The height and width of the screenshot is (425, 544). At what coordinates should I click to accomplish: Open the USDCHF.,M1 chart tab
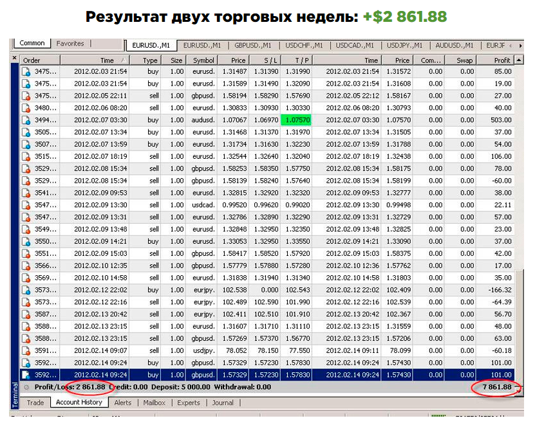[x=304, y=46]
